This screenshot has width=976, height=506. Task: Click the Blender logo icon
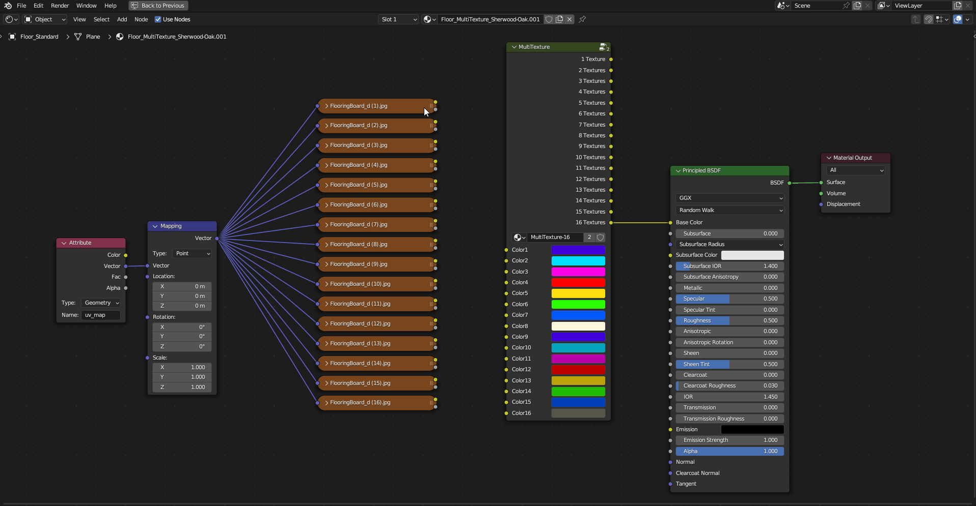click(8, 6)
